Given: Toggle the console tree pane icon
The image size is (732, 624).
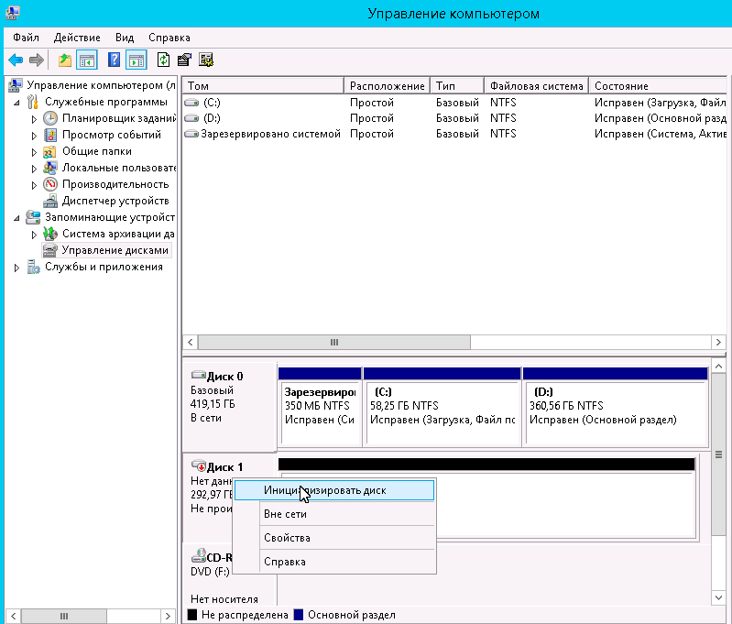Looking at the screenshot, I should (87, 60).
